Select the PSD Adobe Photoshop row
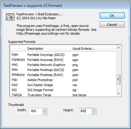Image resolution: width=131 pixels, height=129 pixels. click(63, 80)
